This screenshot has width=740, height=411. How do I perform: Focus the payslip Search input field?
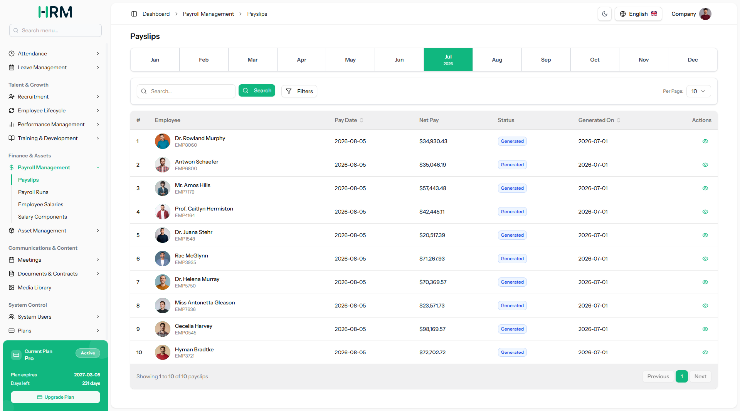[x=186, y=91]
